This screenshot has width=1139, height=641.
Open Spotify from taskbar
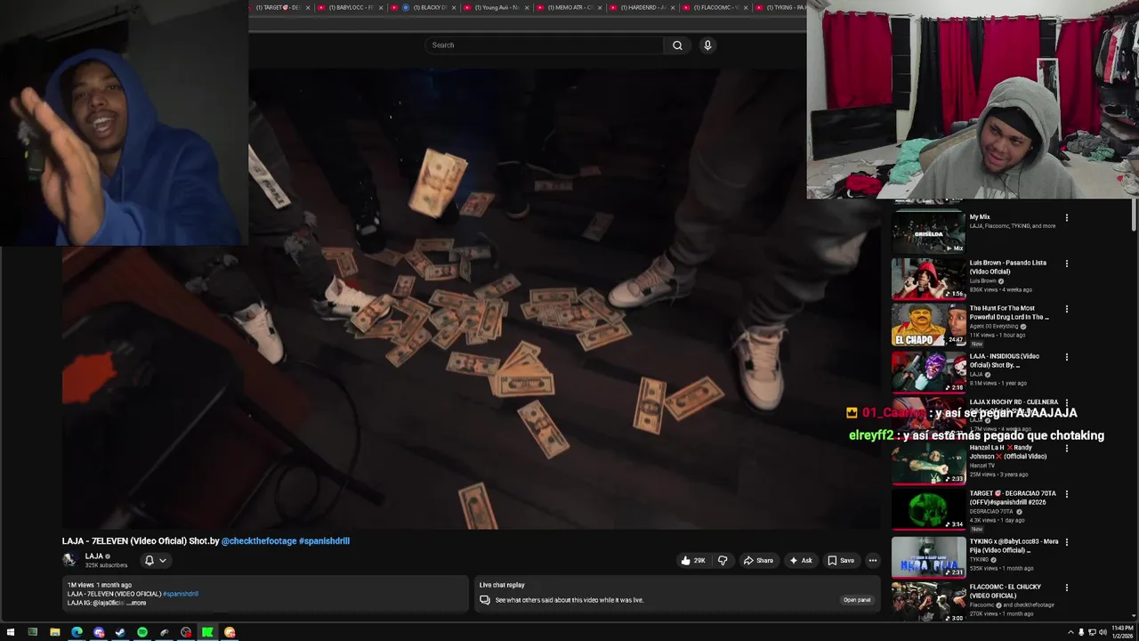click(142, 632)
